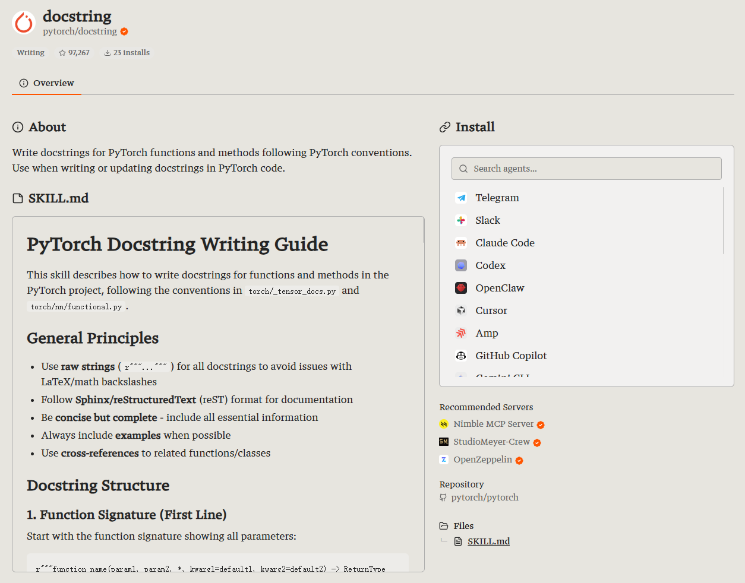Click the Recommended Servers label
This screenshot has height=583, width=745.
point(486,407)
